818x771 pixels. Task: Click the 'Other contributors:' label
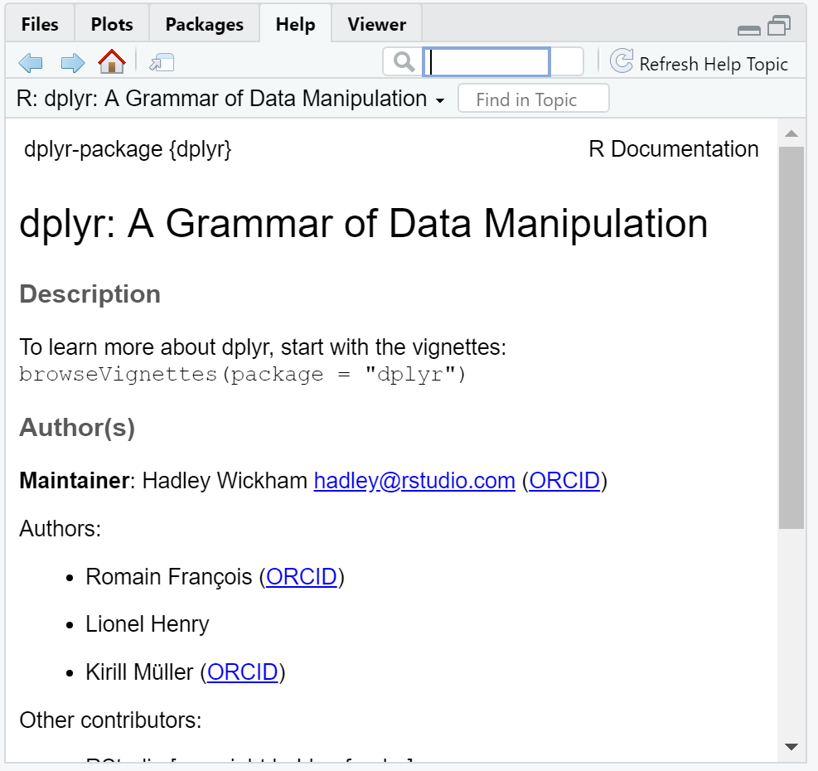(110, 720)
